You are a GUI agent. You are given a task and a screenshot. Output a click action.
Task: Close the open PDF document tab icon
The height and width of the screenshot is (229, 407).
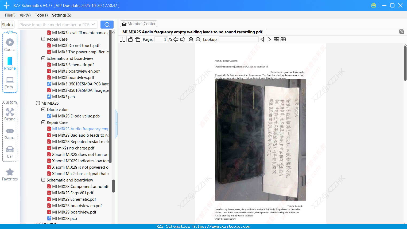[402, 32]
